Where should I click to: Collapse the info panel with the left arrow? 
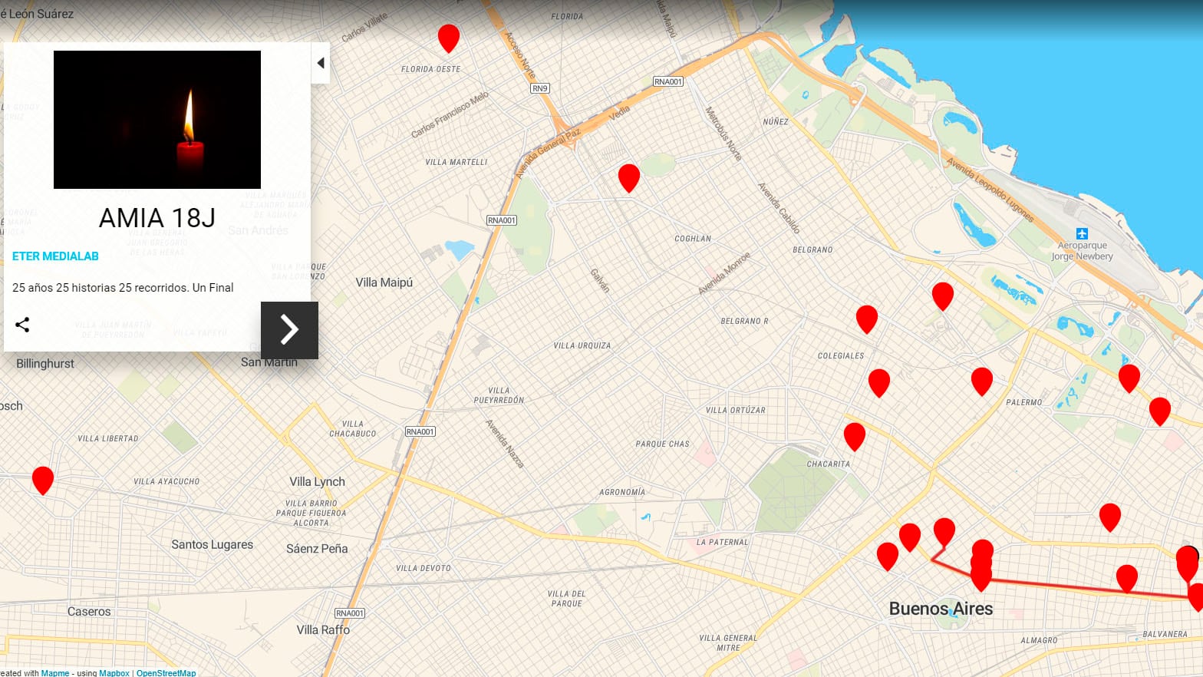pyautogui.click(x=321, y=63)
